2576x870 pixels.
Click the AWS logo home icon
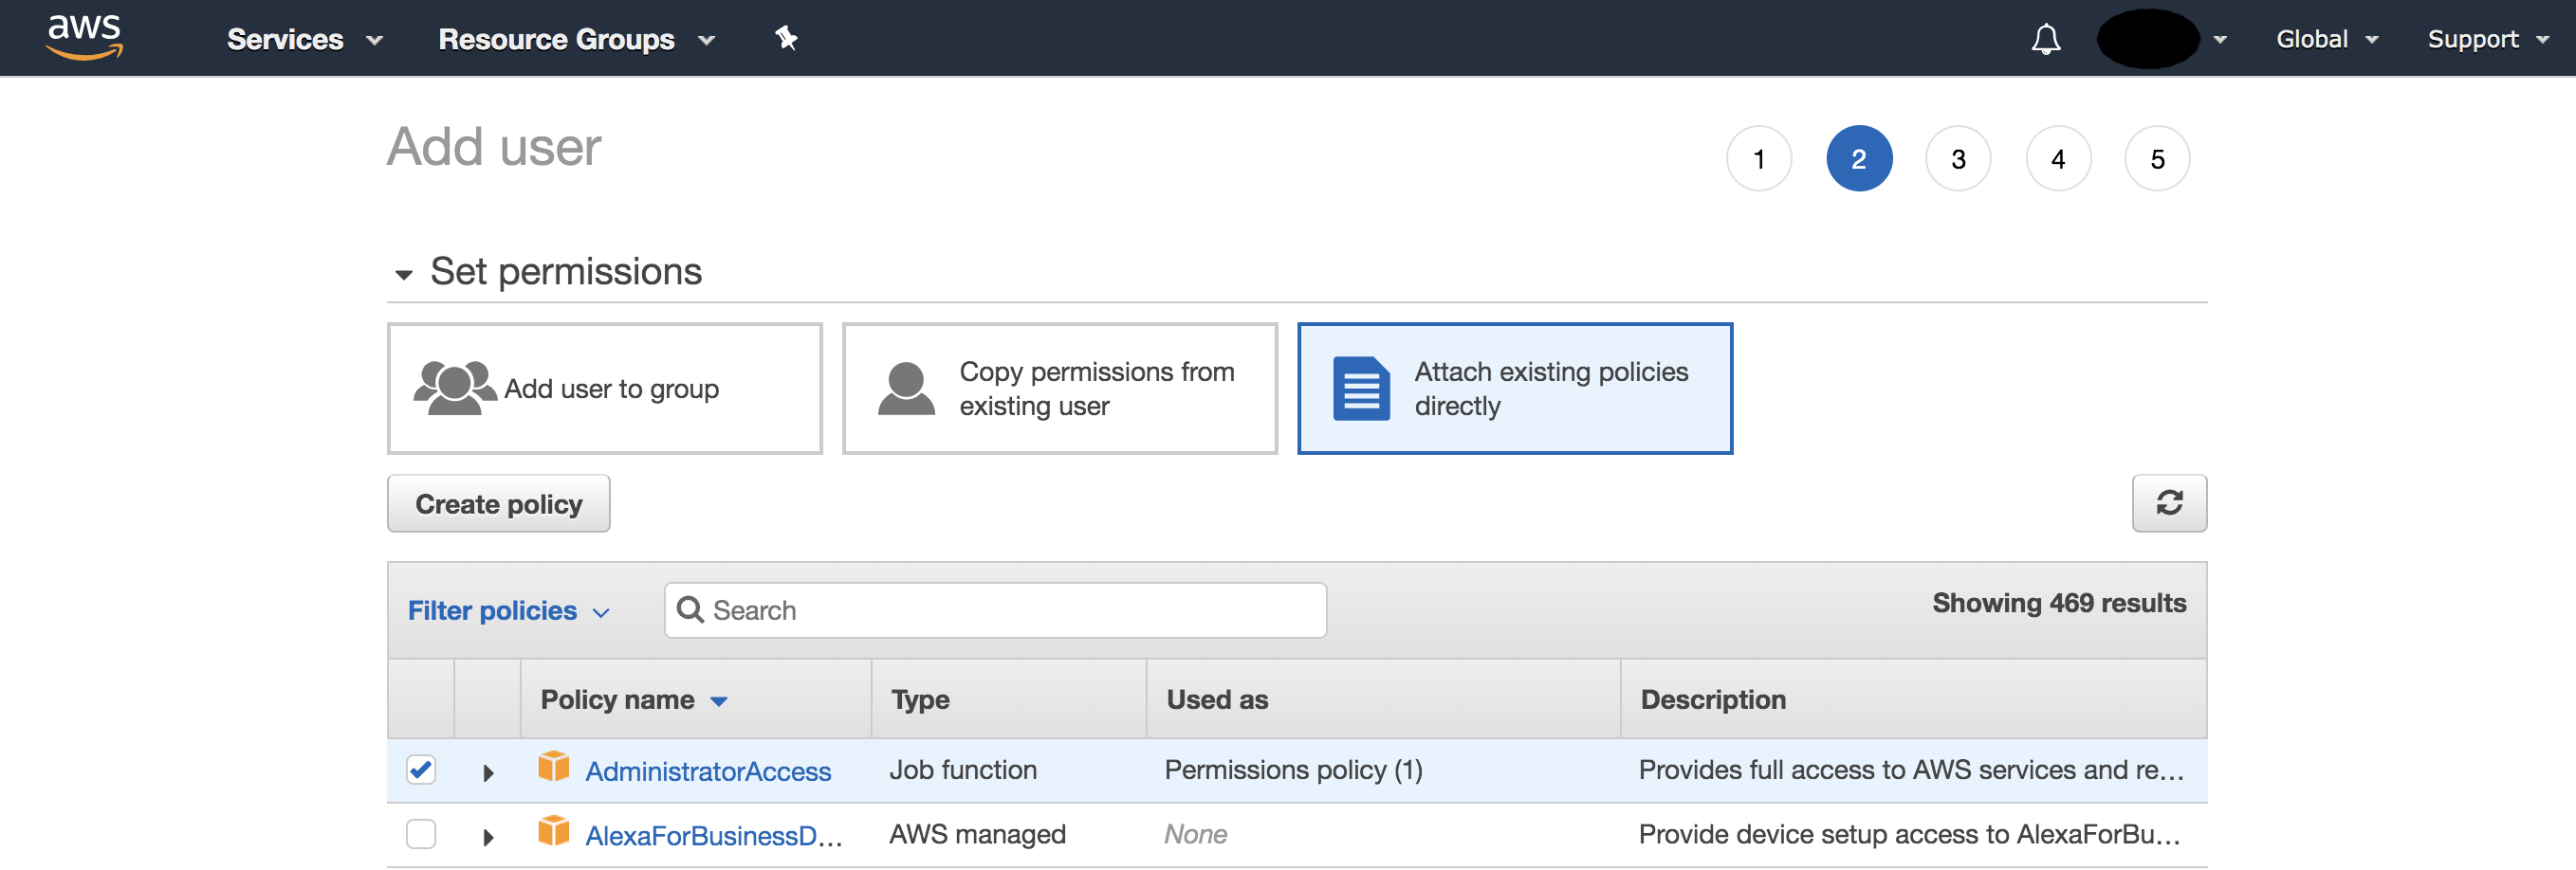pos(84,37)
